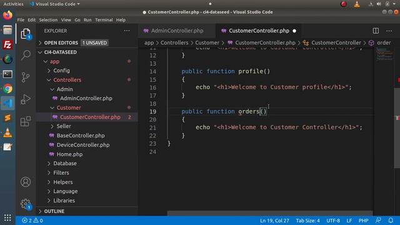Open the Terminal menu
This screenshot has width=400, height=225.
coord(104,20)
